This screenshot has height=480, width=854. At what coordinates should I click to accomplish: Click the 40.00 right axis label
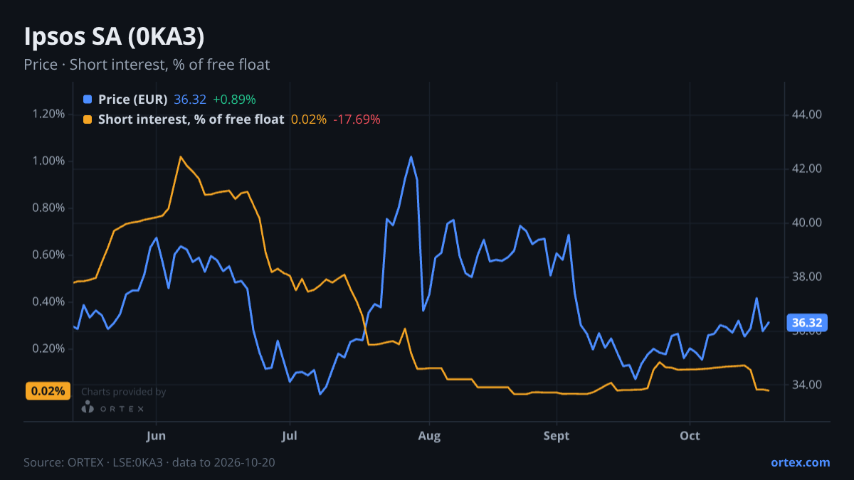807,223
